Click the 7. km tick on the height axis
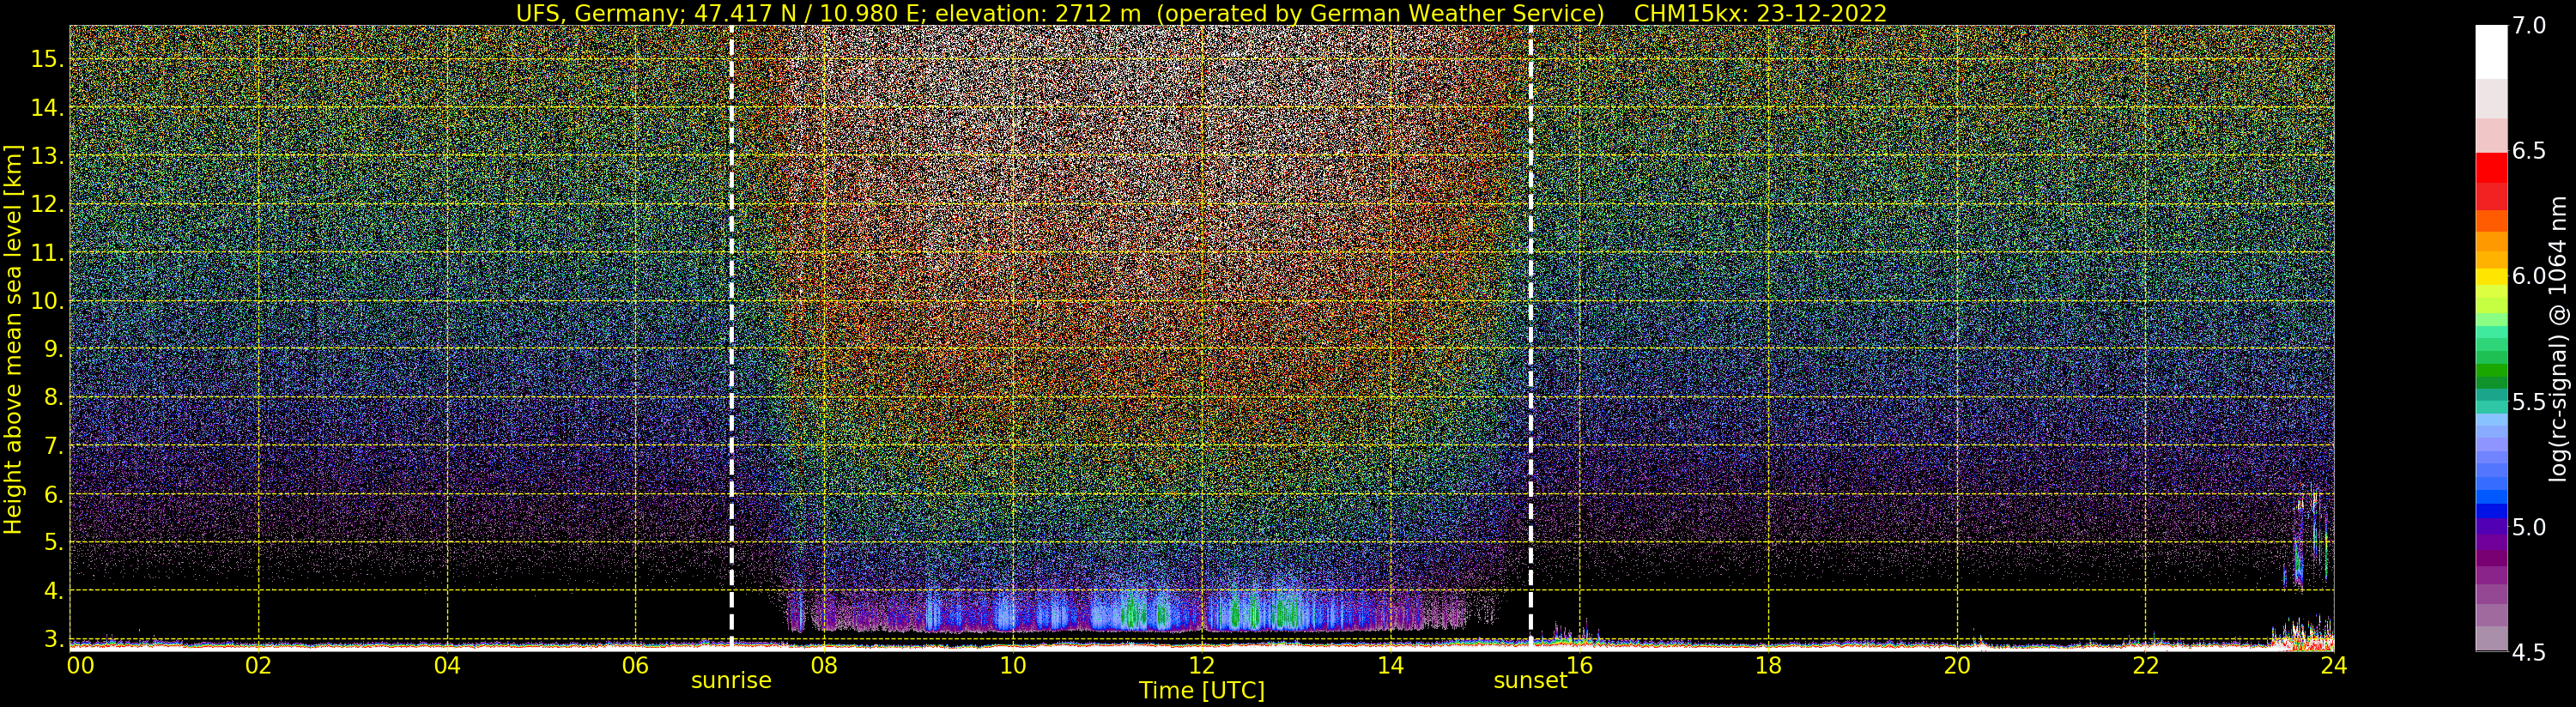The height and width of the screenshot is (707, 2576). 53,445
